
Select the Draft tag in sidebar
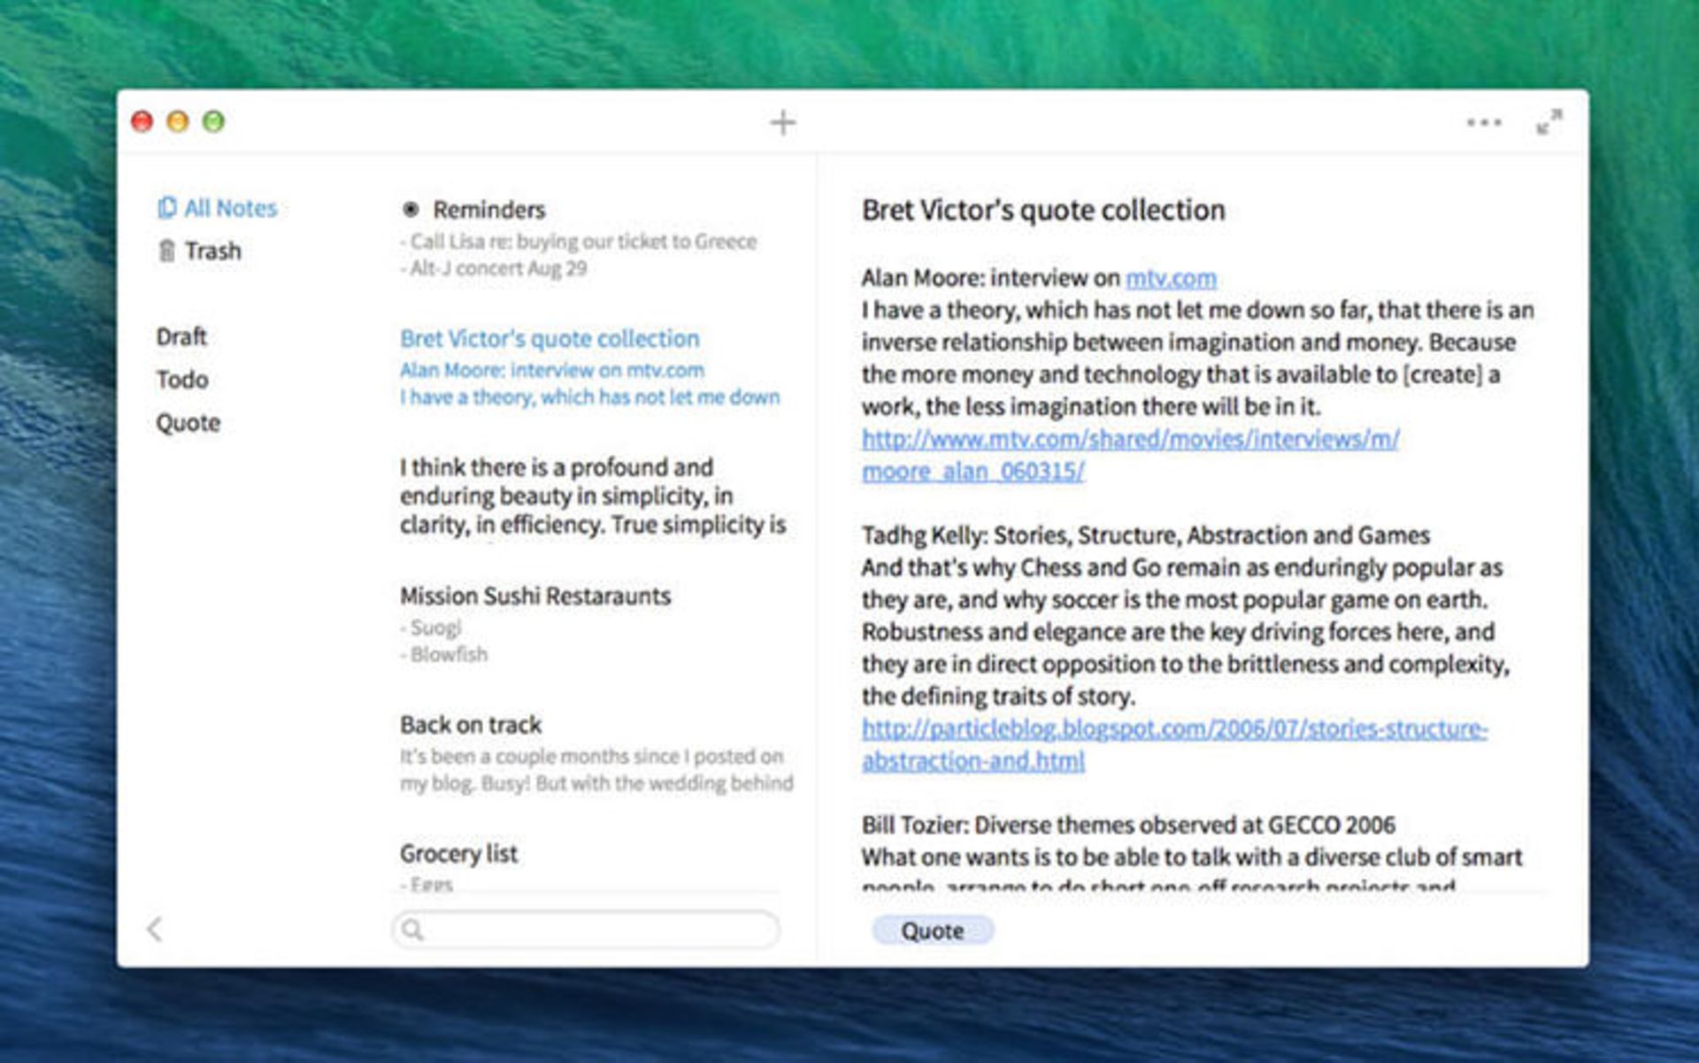[181, 336]
